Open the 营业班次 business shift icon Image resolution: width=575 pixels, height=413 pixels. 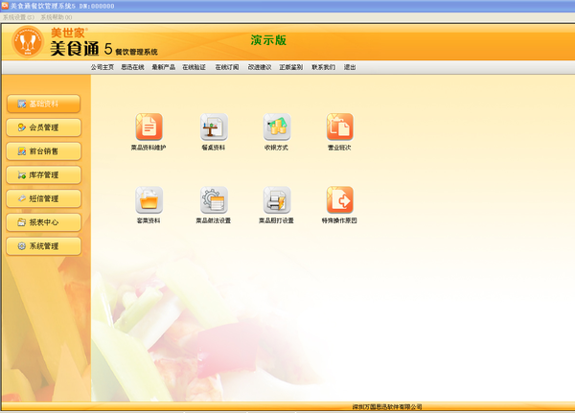(340, 126)
